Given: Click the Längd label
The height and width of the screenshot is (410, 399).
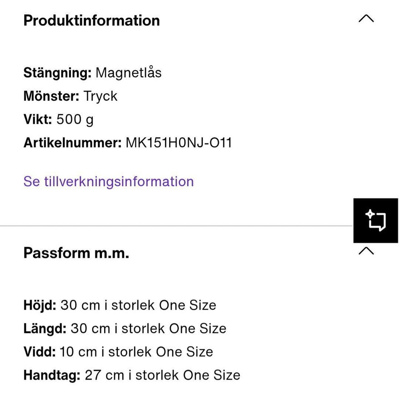Looking at the screenshot, I should click(x=45, y=328).
